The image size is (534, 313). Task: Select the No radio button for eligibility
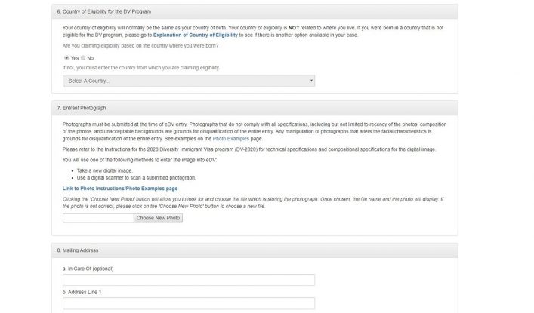click(83, 57)
